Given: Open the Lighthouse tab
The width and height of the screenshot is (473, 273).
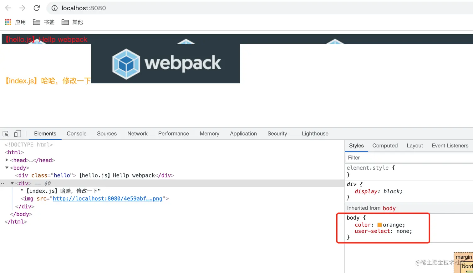Looking at the screenshot, I should 315,134.
